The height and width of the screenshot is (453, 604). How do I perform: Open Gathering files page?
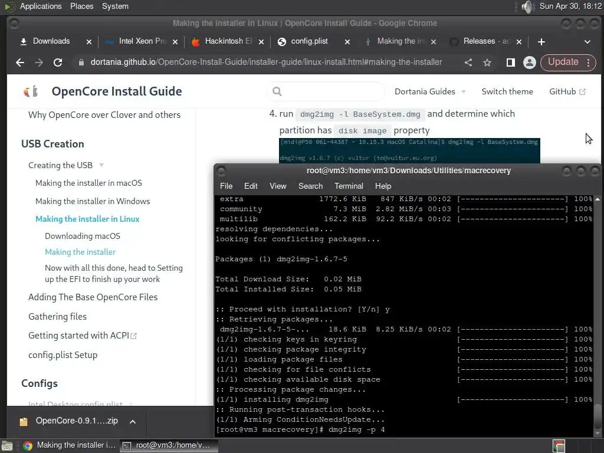(x=57, y=317)
